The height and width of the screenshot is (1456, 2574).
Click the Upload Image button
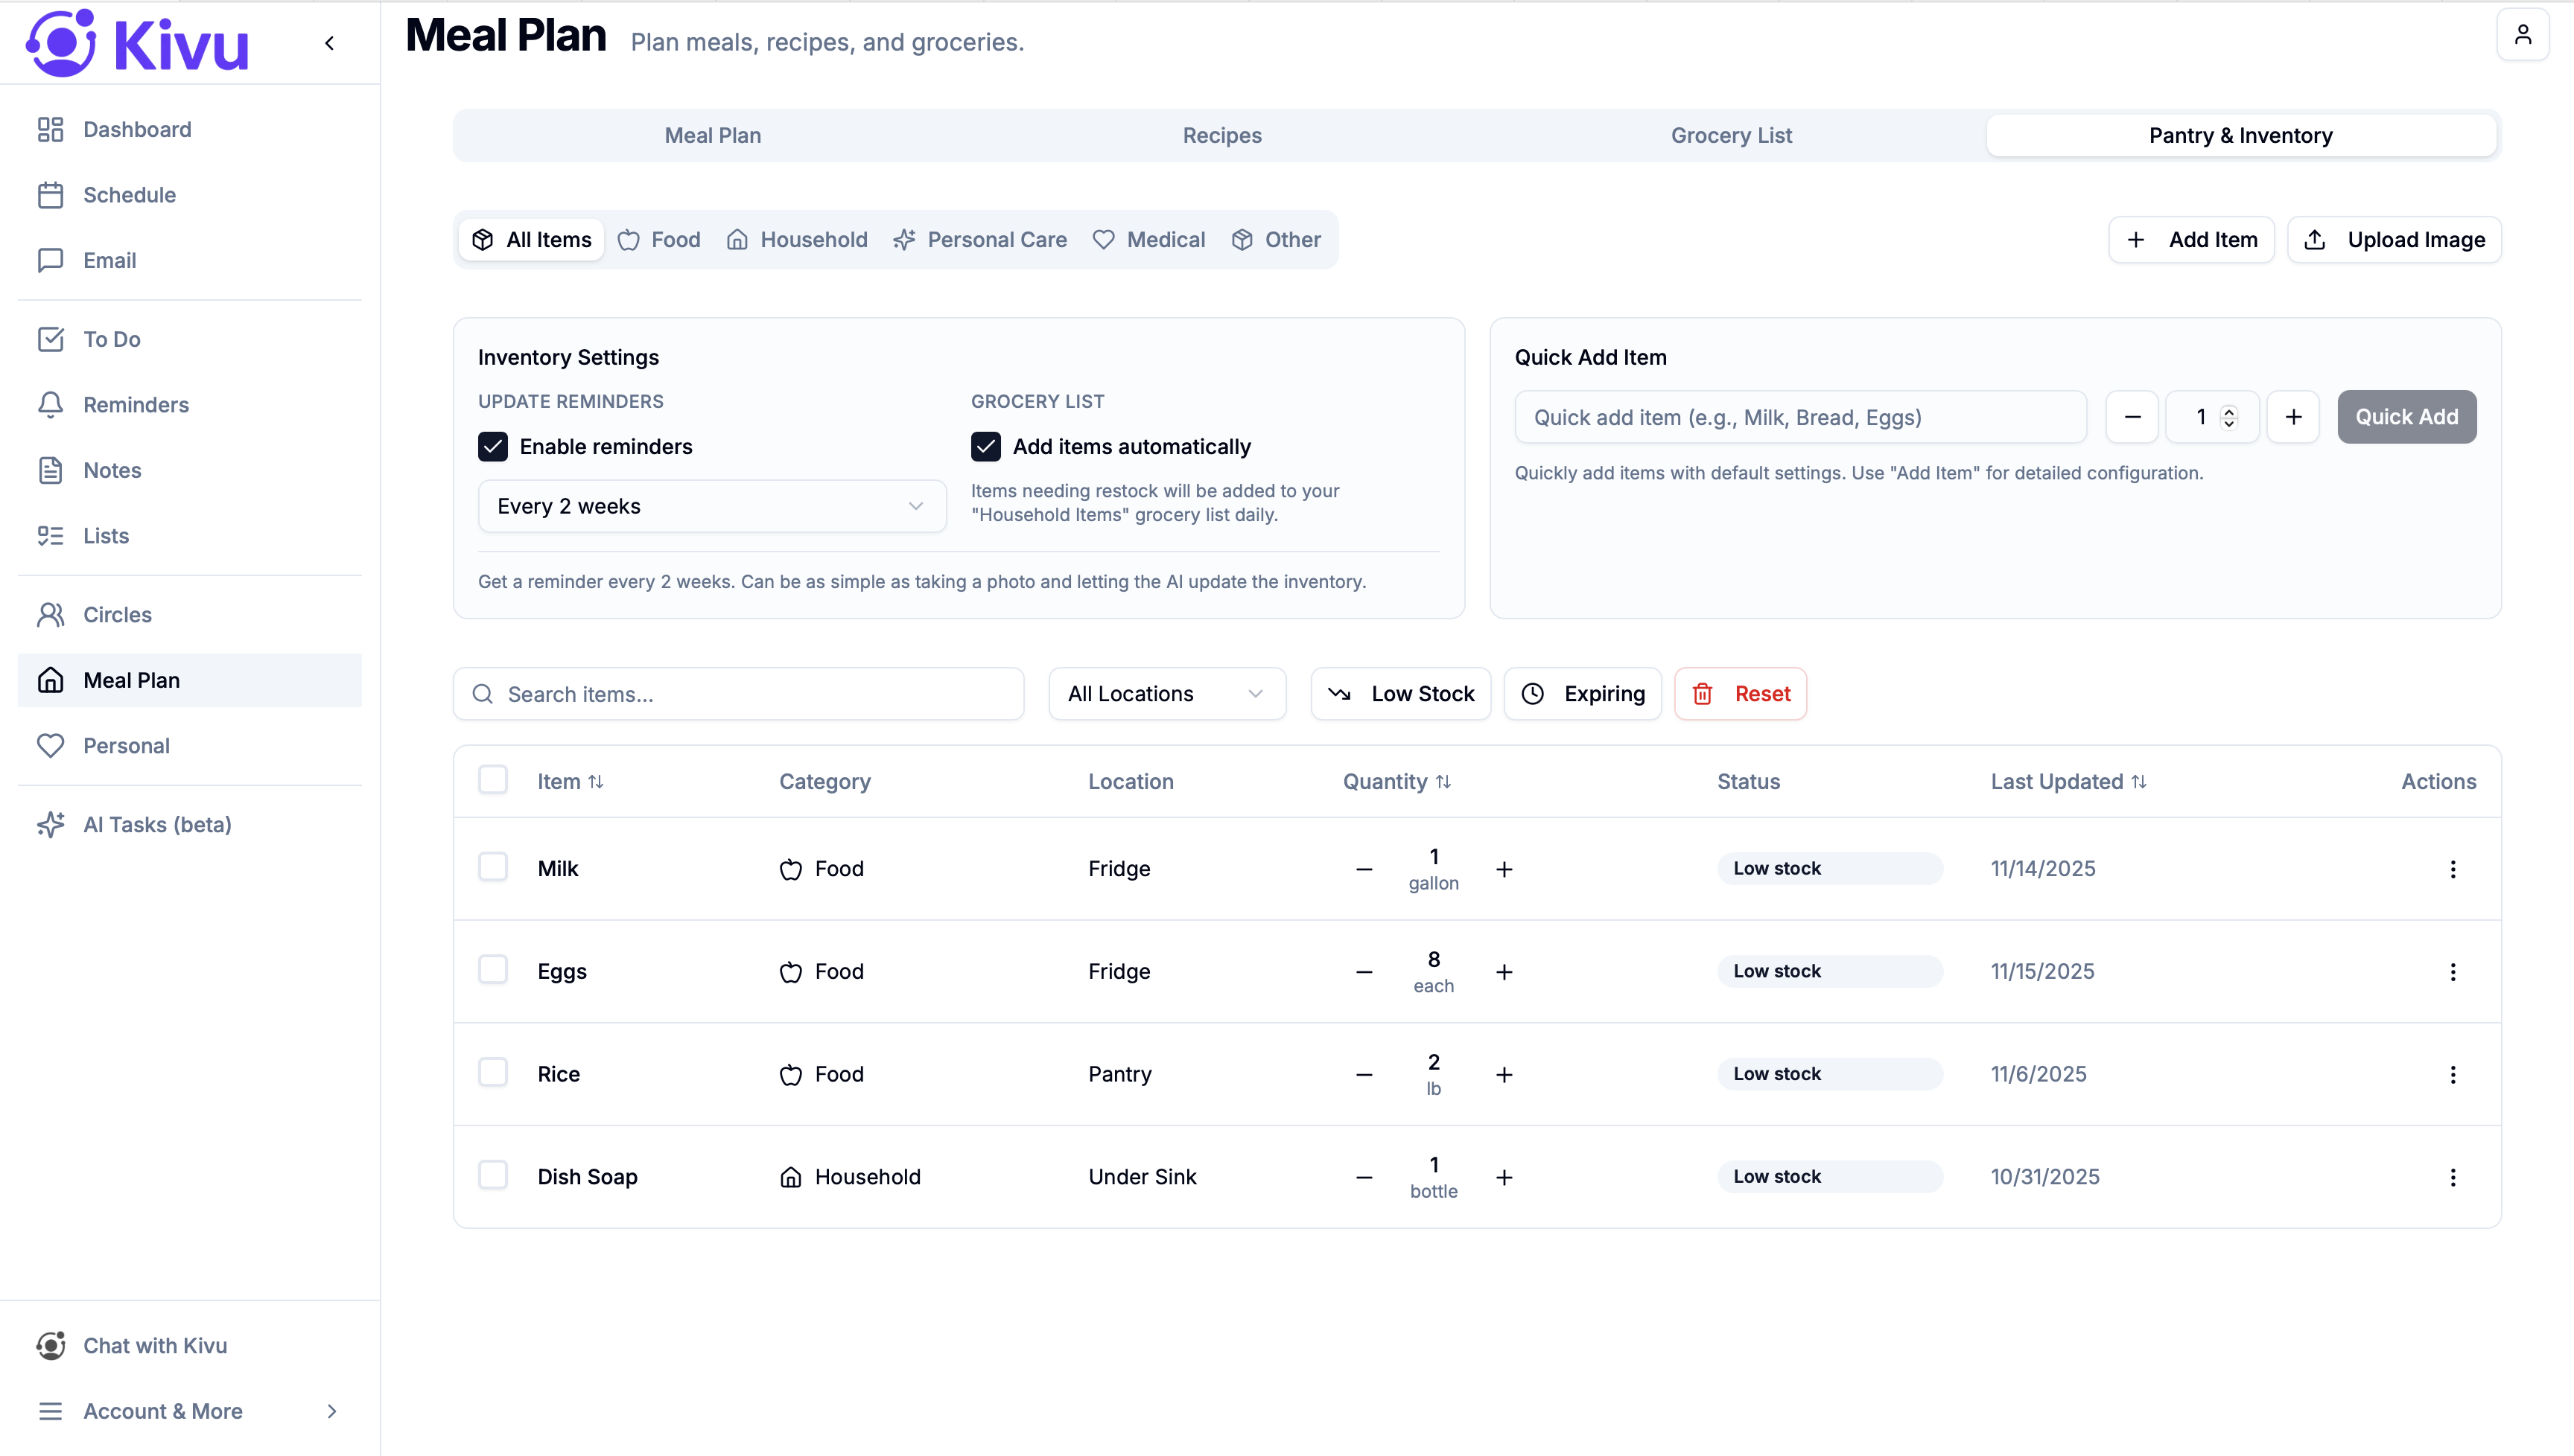pyautogui.click(x=2394, y=240)
